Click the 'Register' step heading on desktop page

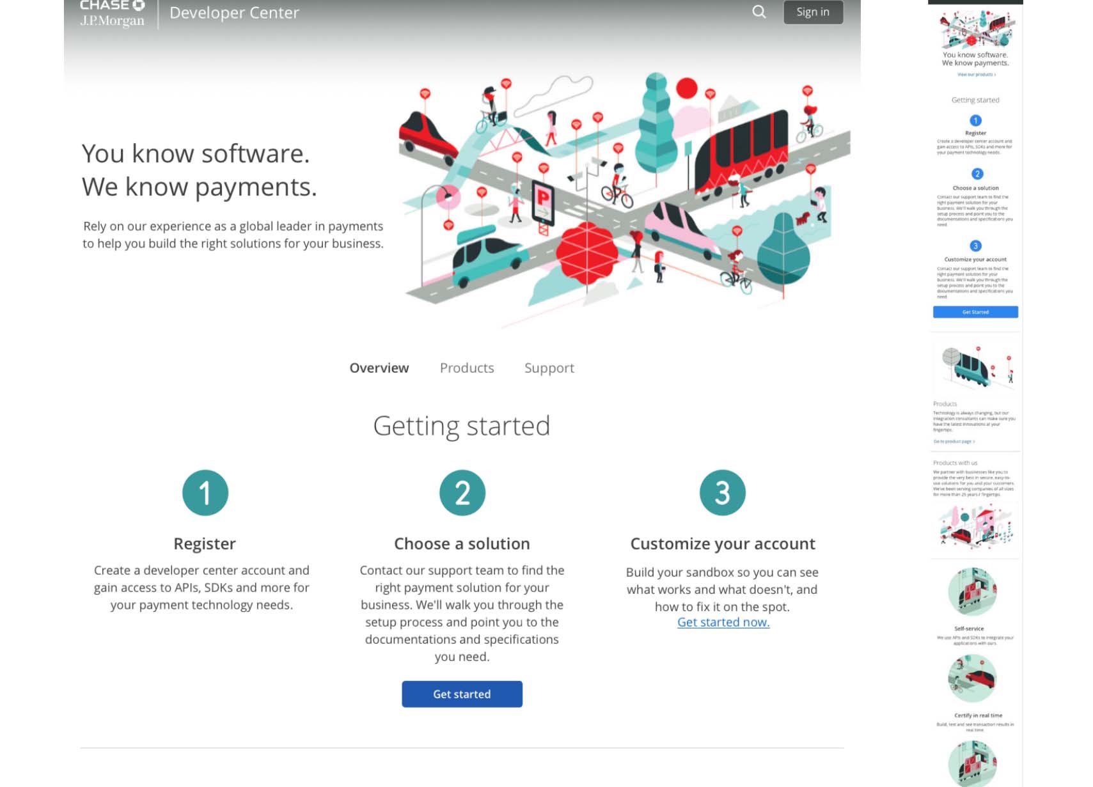[x=205, y=543]
